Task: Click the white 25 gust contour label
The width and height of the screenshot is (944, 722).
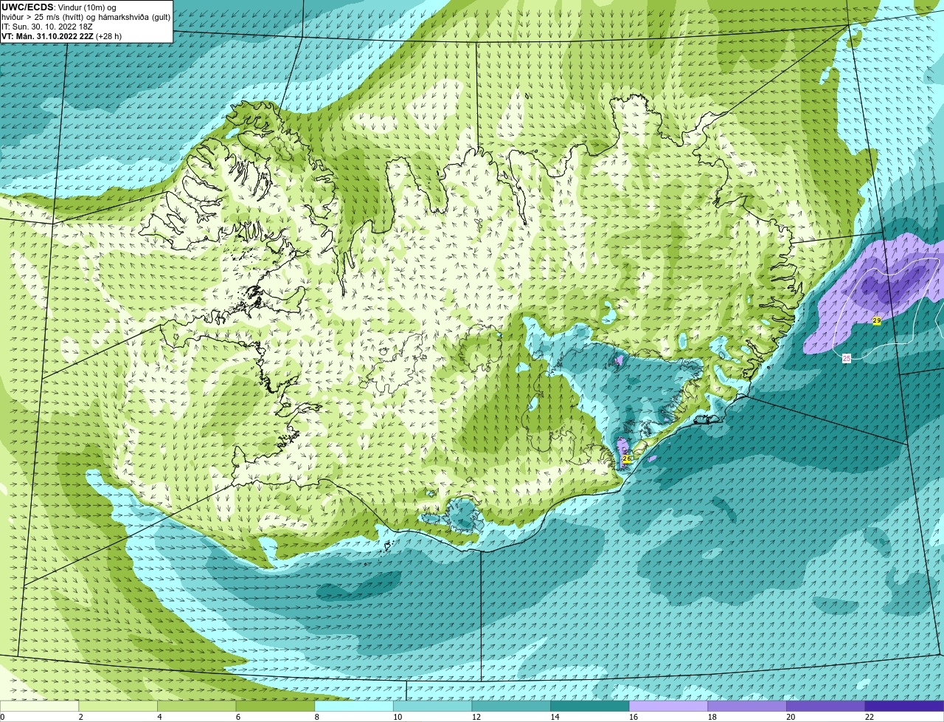Action: coord(847,357)
